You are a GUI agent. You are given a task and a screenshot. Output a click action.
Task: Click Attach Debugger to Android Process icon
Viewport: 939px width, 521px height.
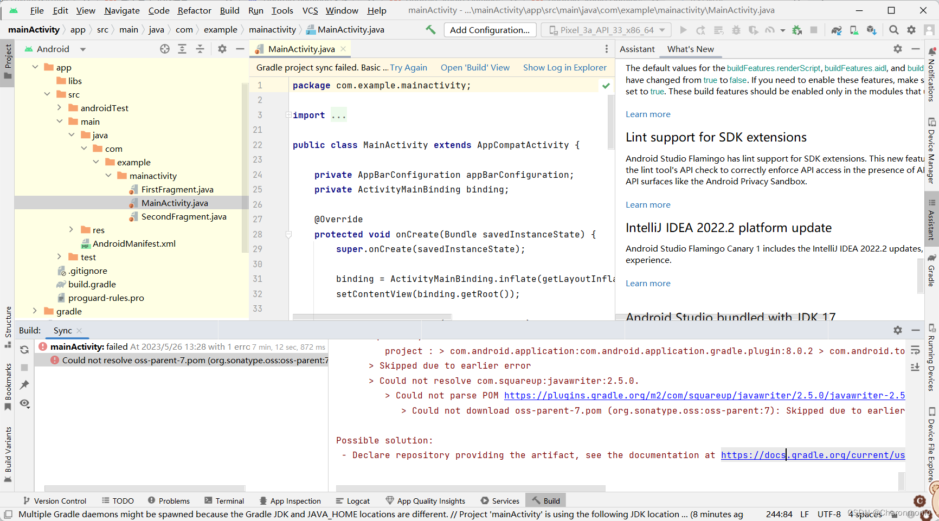click(x=797, y=30)
